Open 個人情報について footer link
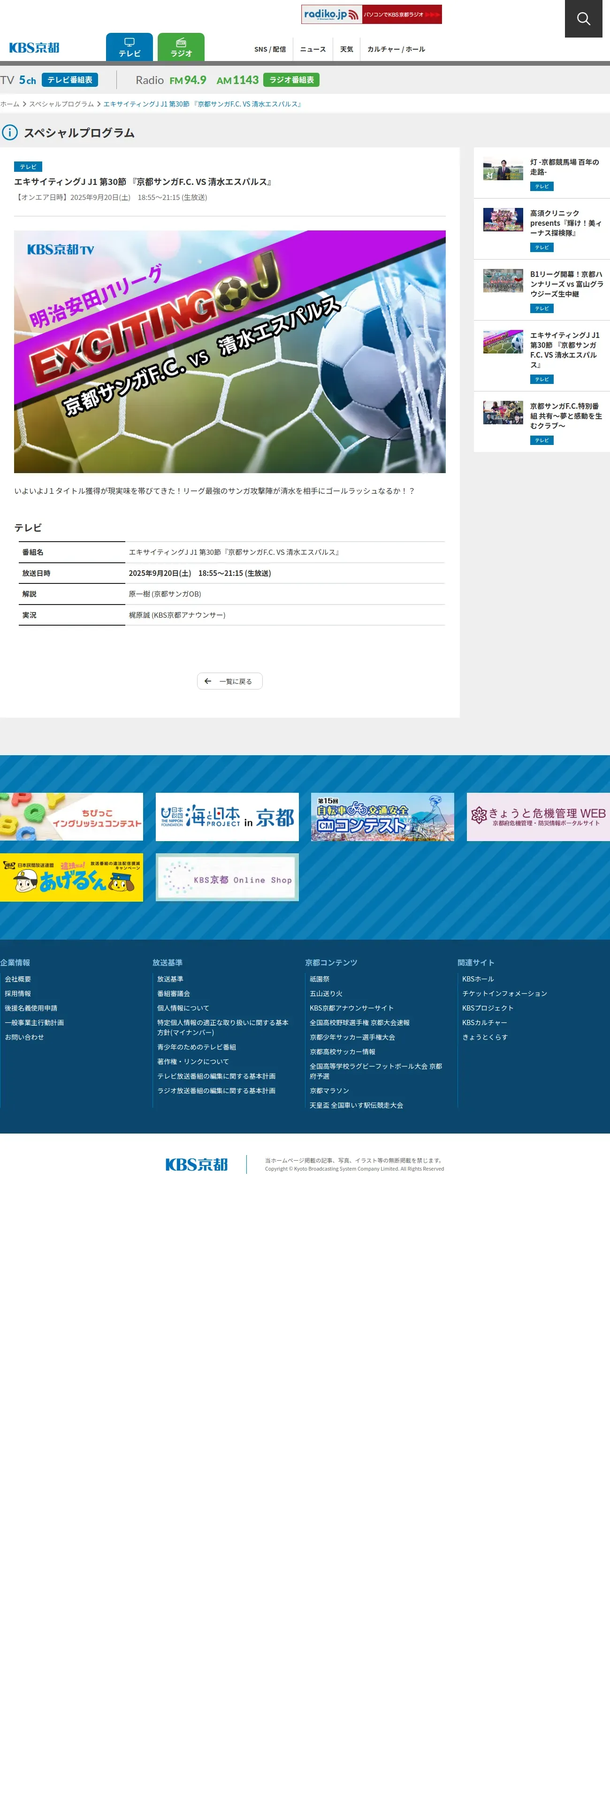This screenshot has width=610, height=1808. click(183, 1008)
